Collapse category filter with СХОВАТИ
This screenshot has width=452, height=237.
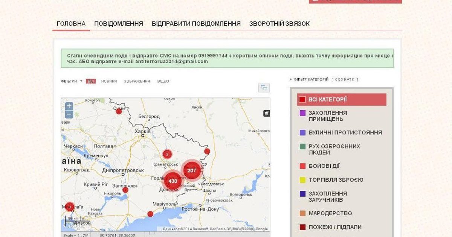(x=345, y=79)
